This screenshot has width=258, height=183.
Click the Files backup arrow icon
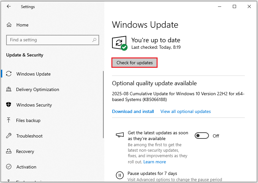[x=9, y=120]
